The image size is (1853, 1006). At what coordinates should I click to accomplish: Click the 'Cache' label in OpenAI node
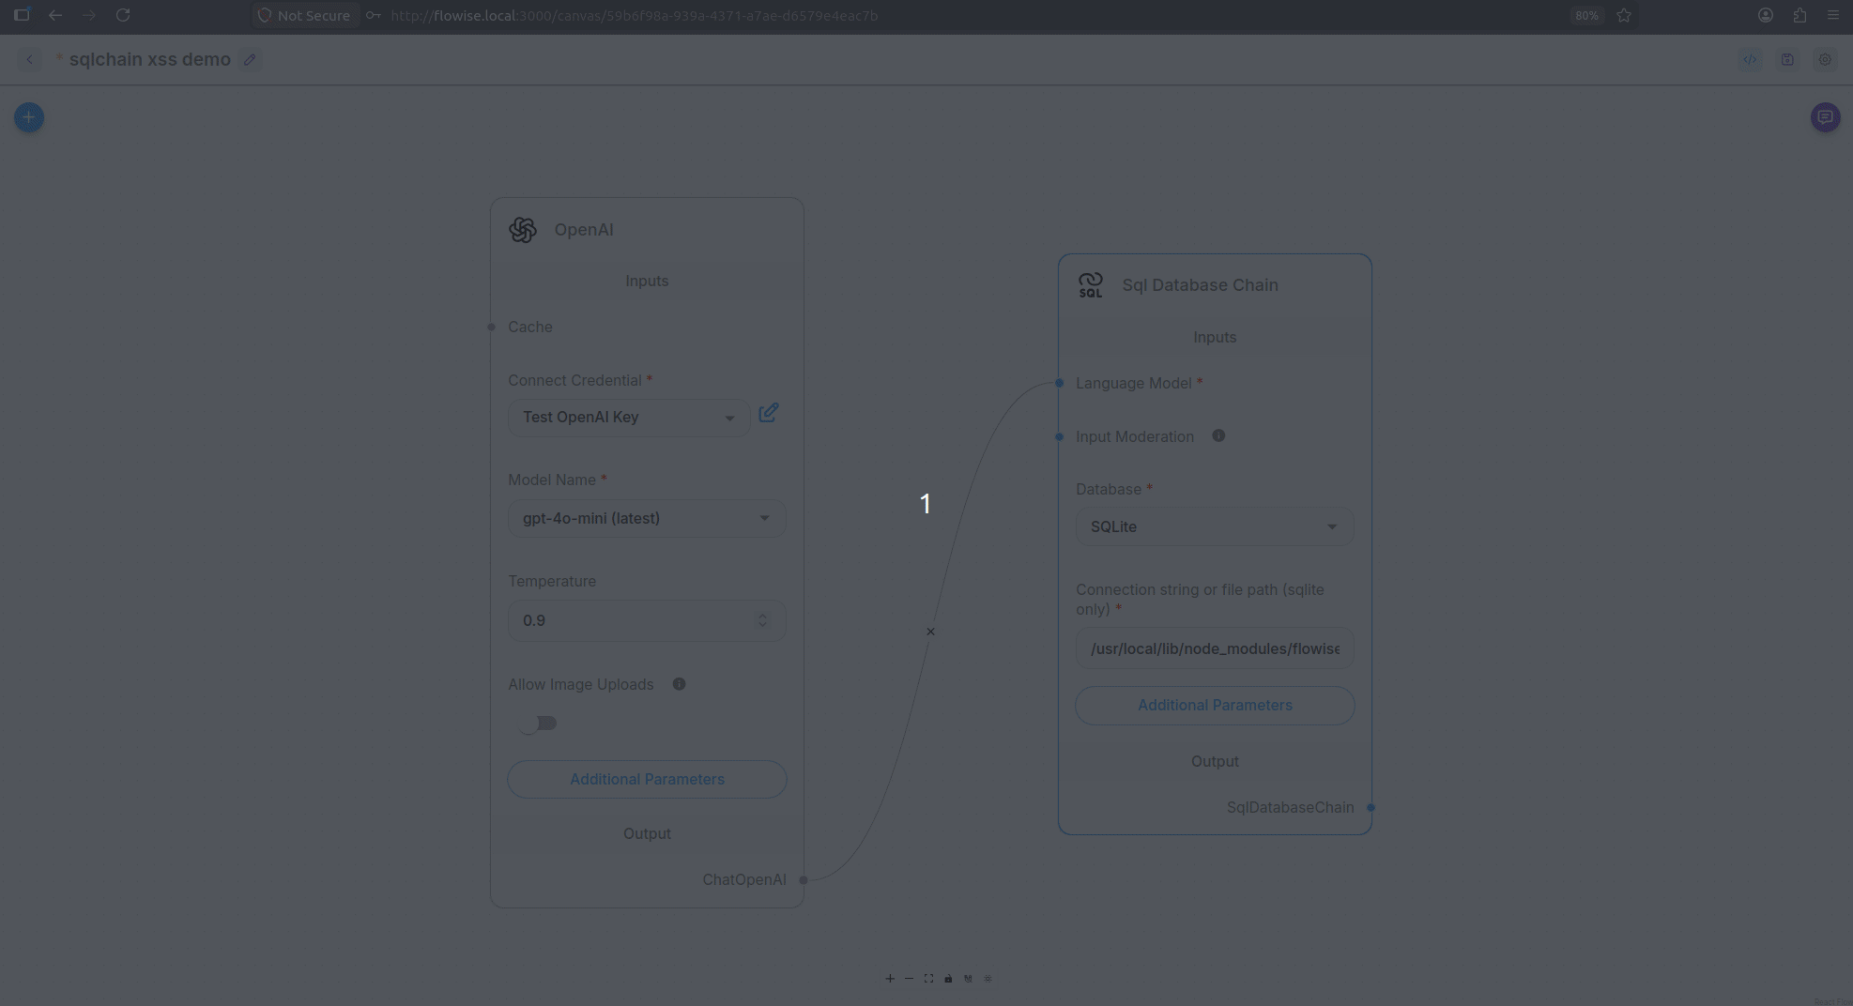(x=530, y=327)
